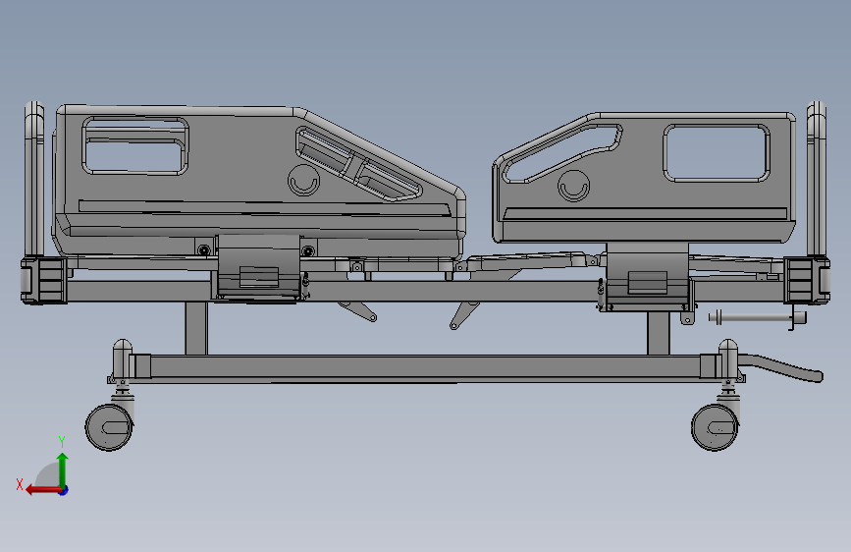Select the left end board post
Screen dimensions: 851x552
click(34, 180)
